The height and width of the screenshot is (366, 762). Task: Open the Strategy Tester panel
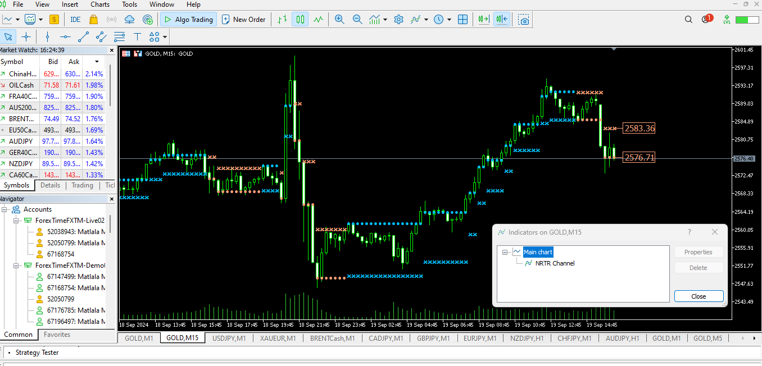tap(37, 353)
